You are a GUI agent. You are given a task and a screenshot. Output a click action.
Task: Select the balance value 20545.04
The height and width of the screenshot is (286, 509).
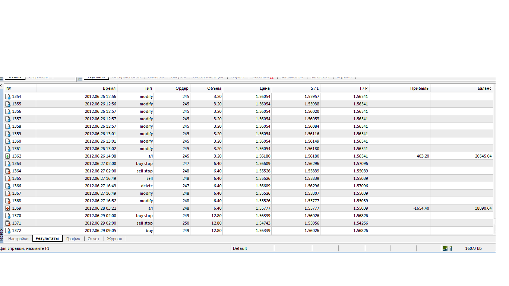pos(483,156)
